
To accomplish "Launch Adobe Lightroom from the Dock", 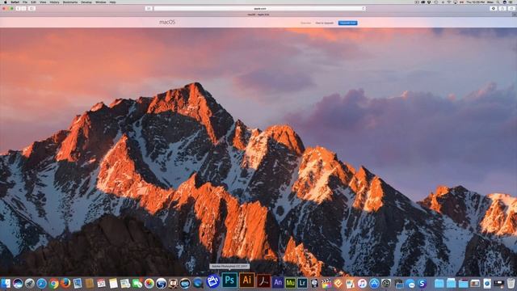I will [302, 283].
